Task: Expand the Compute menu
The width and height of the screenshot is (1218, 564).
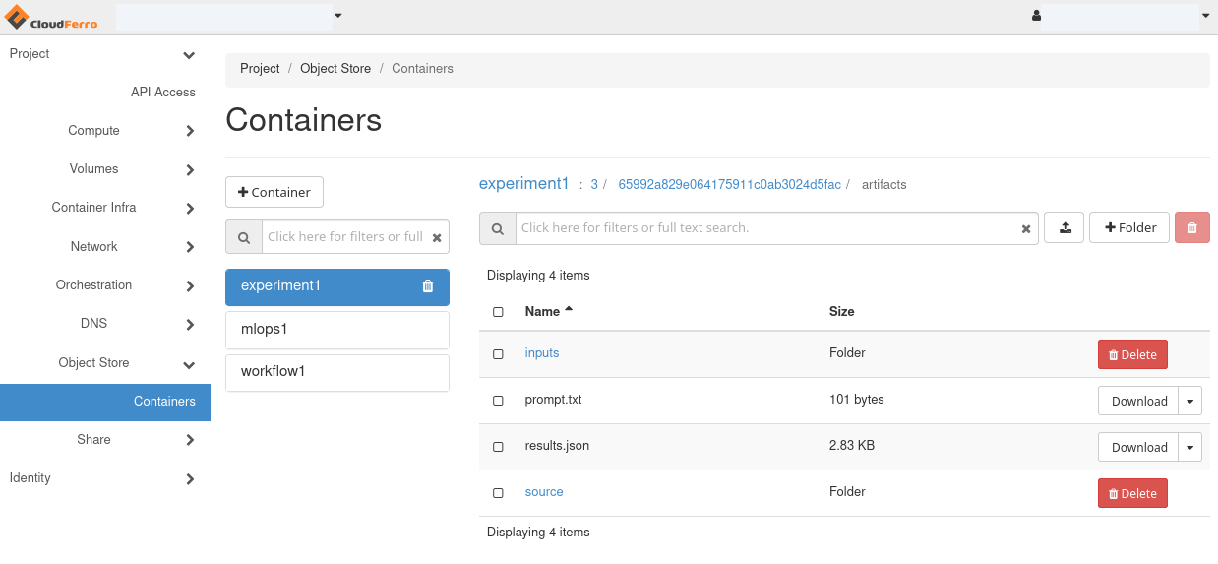Action: [x=190, y=131]
